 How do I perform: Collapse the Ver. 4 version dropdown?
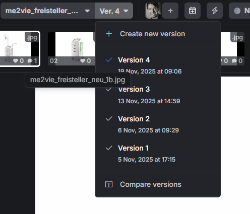pos(114,11)
